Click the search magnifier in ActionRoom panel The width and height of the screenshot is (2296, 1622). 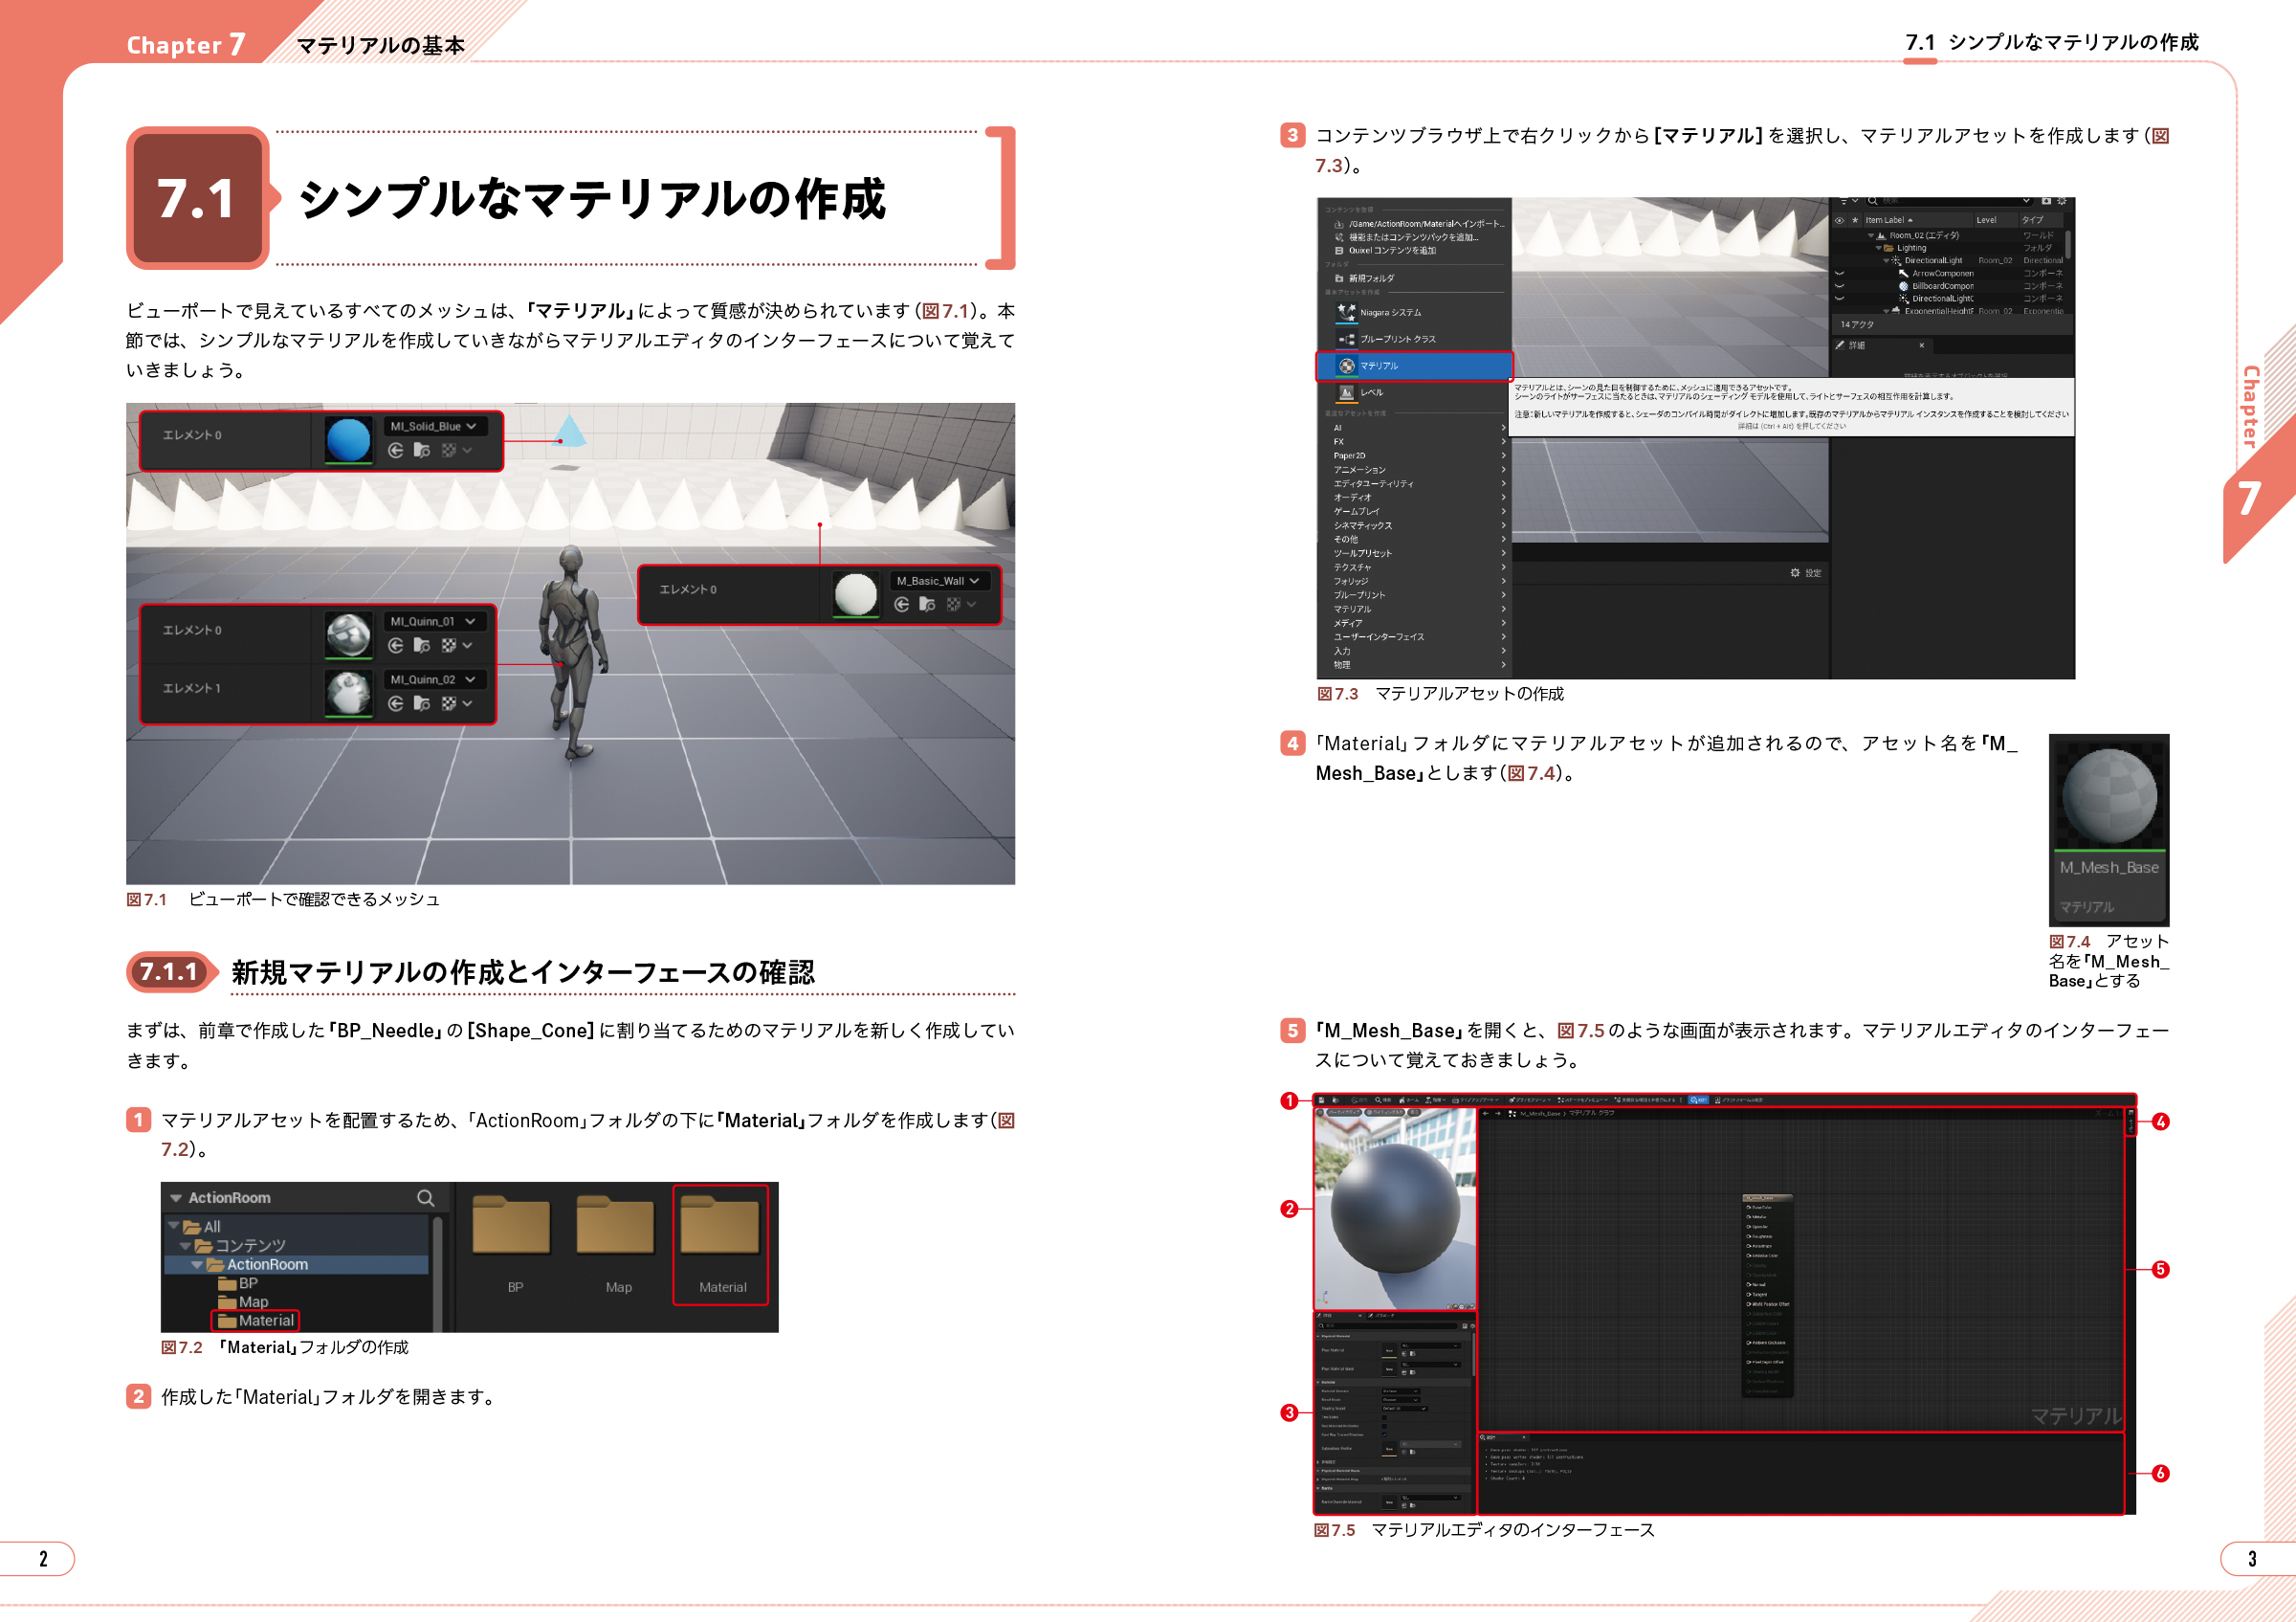(x=426, y=1197)
